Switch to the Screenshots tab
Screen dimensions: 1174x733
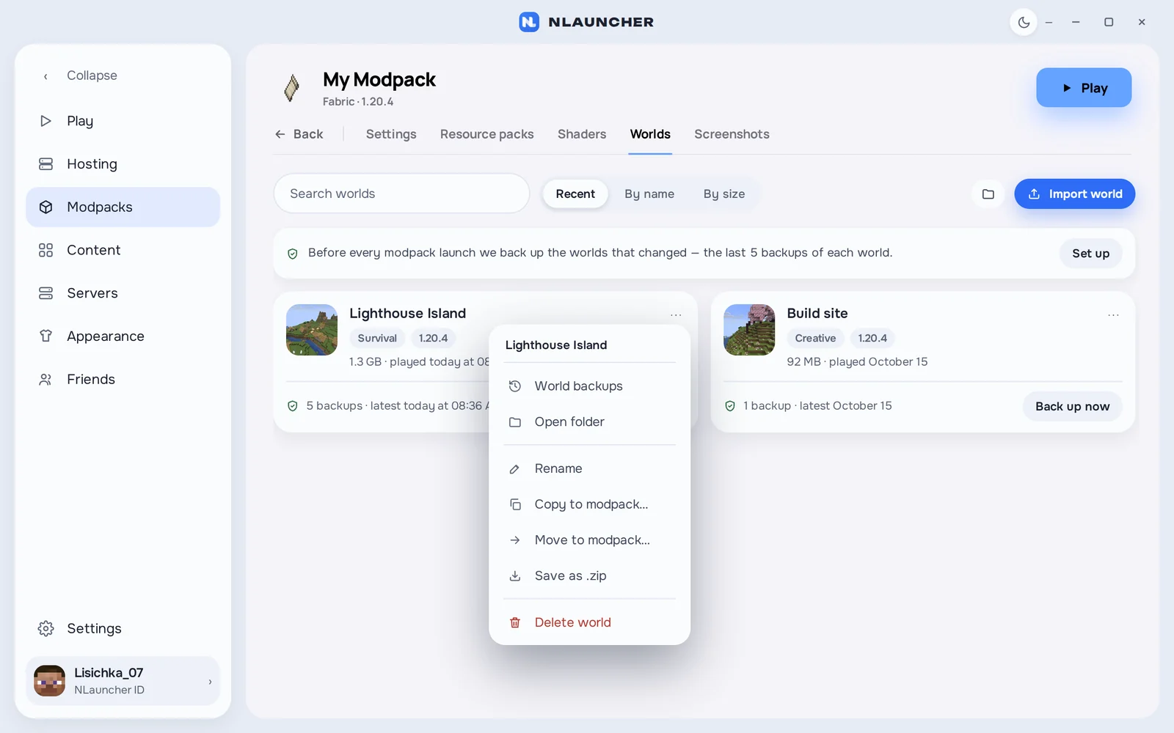(732, 134)
